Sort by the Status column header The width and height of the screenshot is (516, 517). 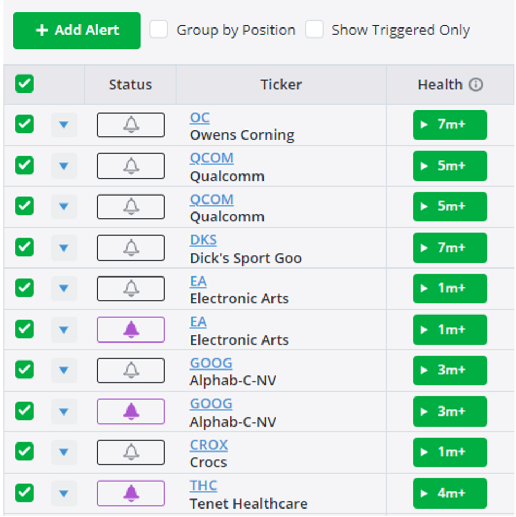click(130, 85)
